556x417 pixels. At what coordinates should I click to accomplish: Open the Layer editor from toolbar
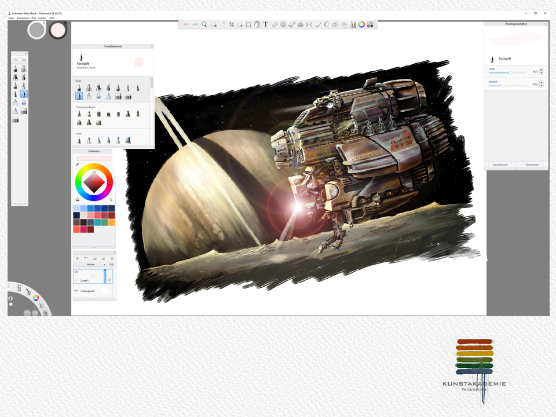[x=344, y=24]
